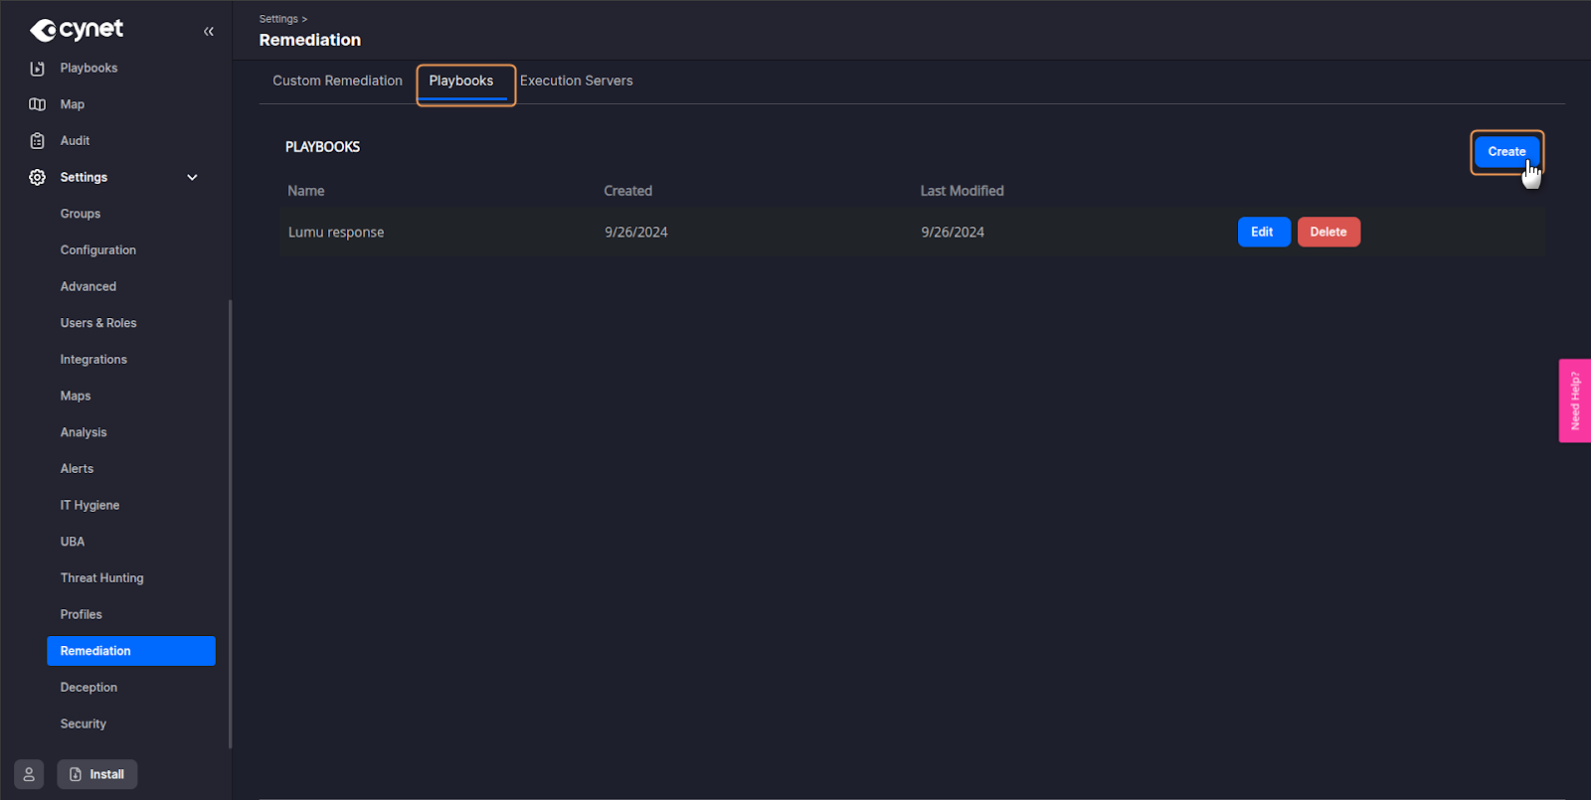Click the Playbooks icon in sidebar
The width and height of the screenshot is (1591, 800).
tap(38, 69)
